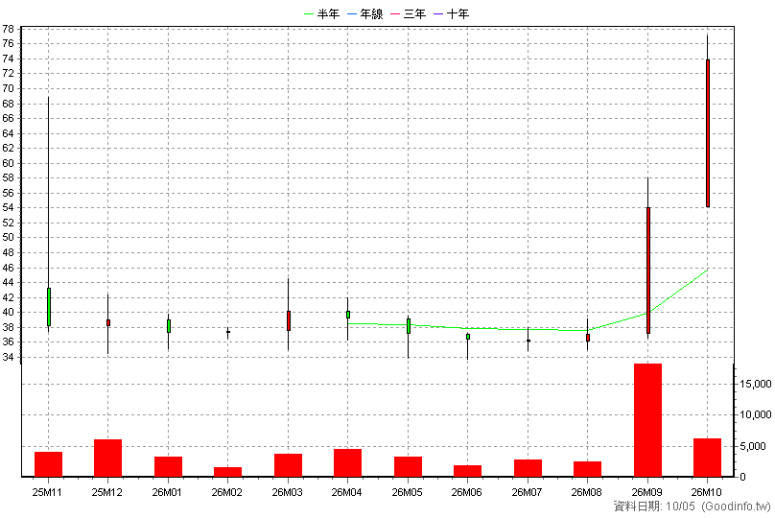Click the 26M08 x-axis label
This screenshot has width=775, height=518.
(x=586, y=492)
